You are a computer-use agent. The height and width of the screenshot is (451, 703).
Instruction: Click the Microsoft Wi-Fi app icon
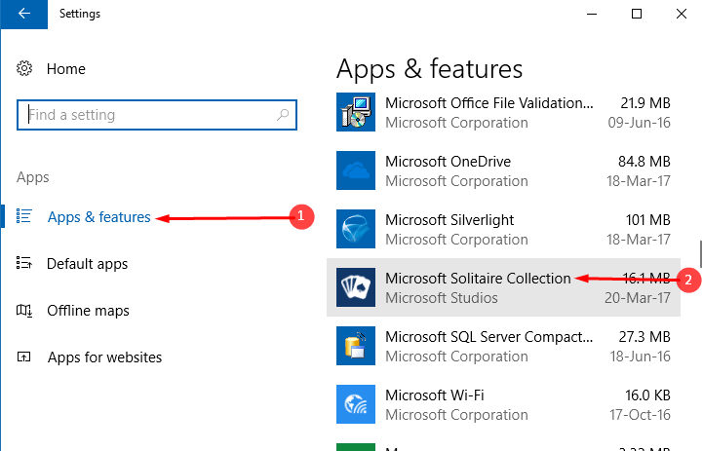click(355, 405)
